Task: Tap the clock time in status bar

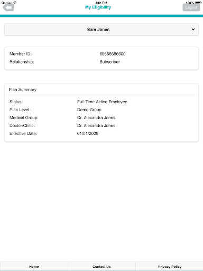Action: pyautogui.click(x=101, y=3)
